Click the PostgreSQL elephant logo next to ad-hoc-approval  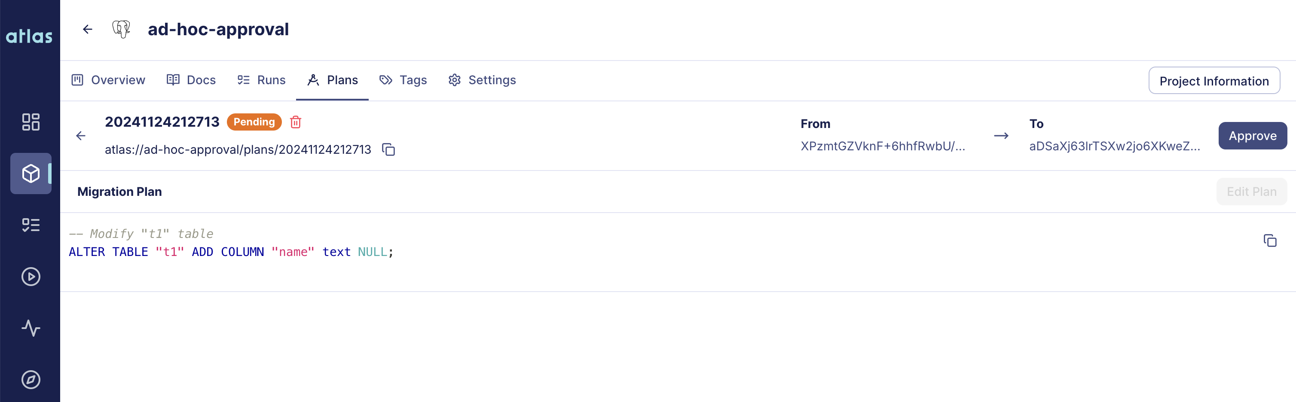(121, 29)
